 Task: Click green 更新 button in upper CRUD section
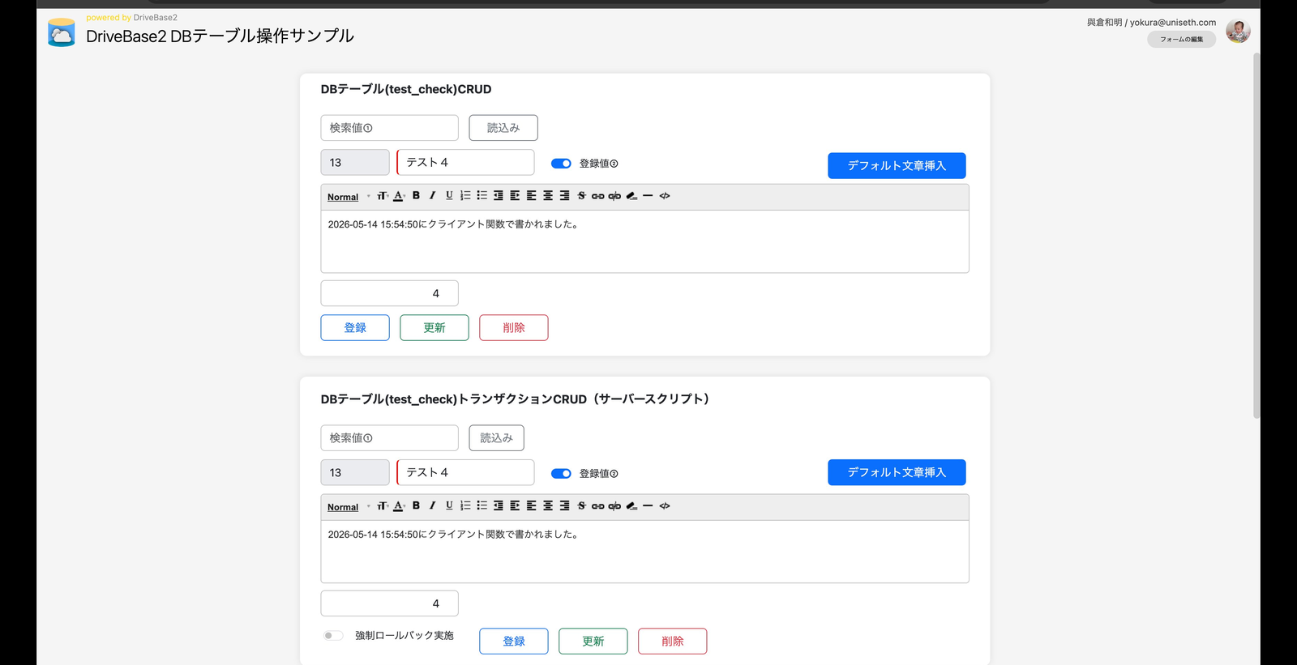click(x=434, y=328)
